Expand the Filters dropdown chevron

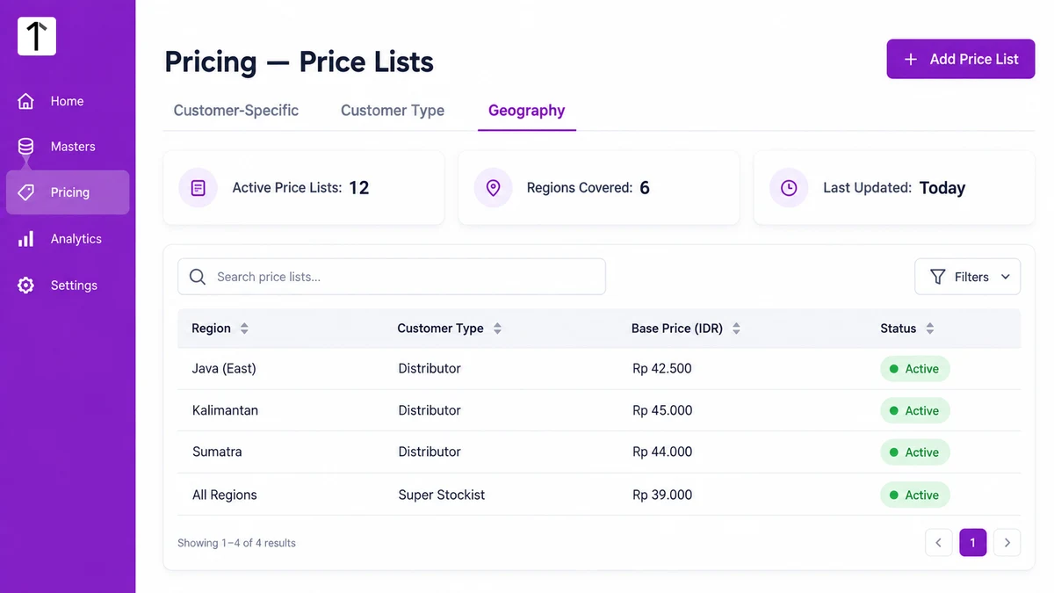coord(1006,278)
